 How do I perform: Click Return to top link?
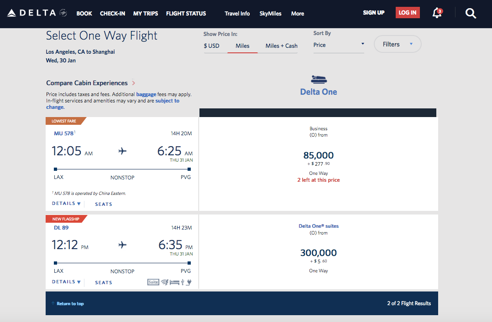(70, 303)
